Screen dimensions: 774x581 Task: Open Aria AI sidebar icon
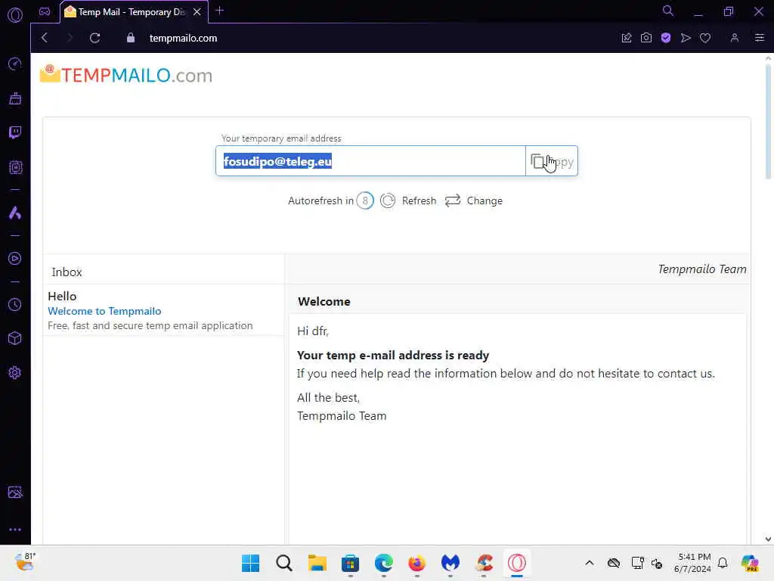click(15, 213)
